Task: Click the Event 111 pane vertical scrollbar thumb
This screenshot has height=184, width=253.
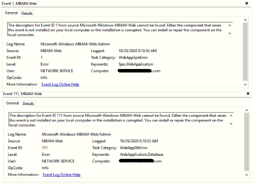Action: click(x=247, y=141)
